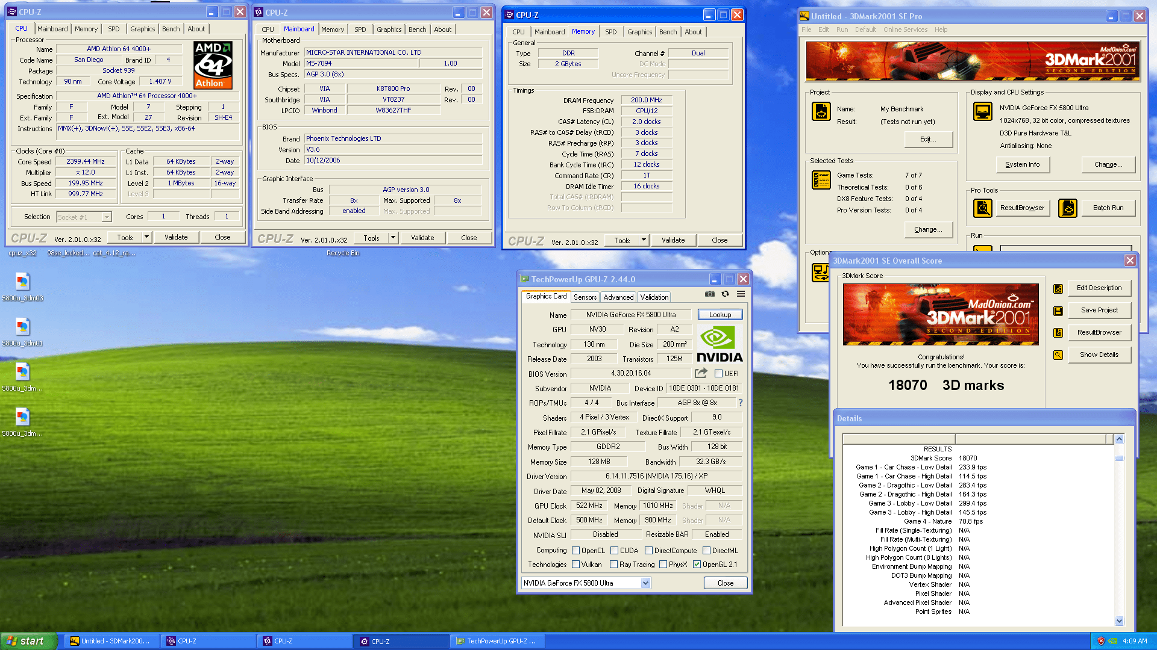Image resolution: width=1157 pixels, height=650 pixels.
Task: Expand the Tools dropdown arrow in CPU tab window
Action: point(146,237)
